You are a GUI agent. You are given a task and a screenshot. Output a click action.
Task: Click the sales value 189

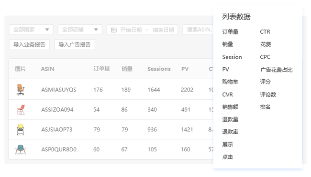click(x=126, y=90)
